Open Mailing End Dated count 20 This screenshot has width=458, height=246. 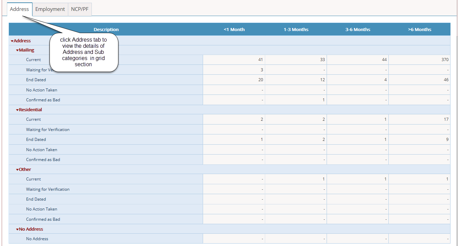261,80
